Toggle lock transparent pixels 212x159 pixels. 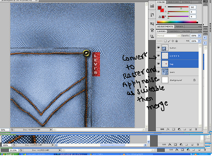165,41
